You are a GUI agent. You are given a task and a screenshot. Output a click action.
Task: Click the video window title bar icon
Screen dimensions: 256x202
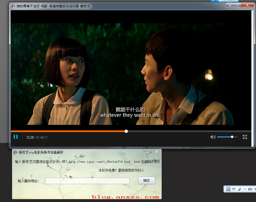[13, 6]
